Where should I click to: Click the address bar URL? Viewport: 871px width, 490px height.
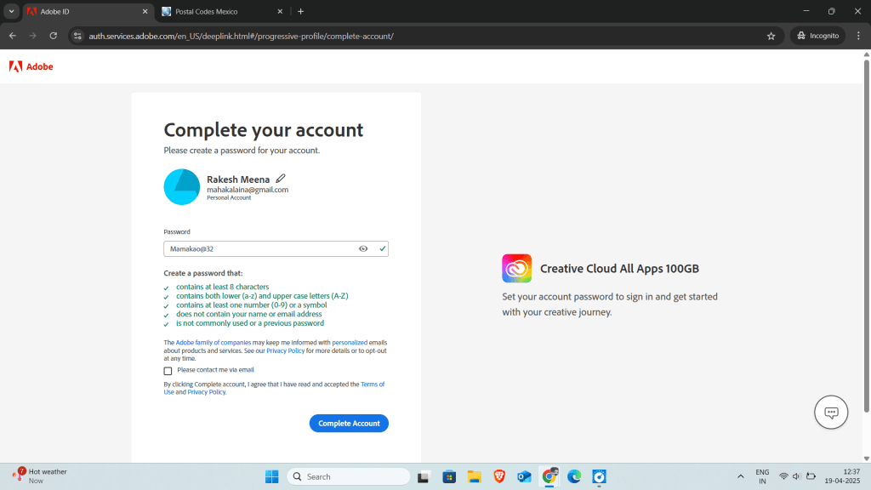241,36
